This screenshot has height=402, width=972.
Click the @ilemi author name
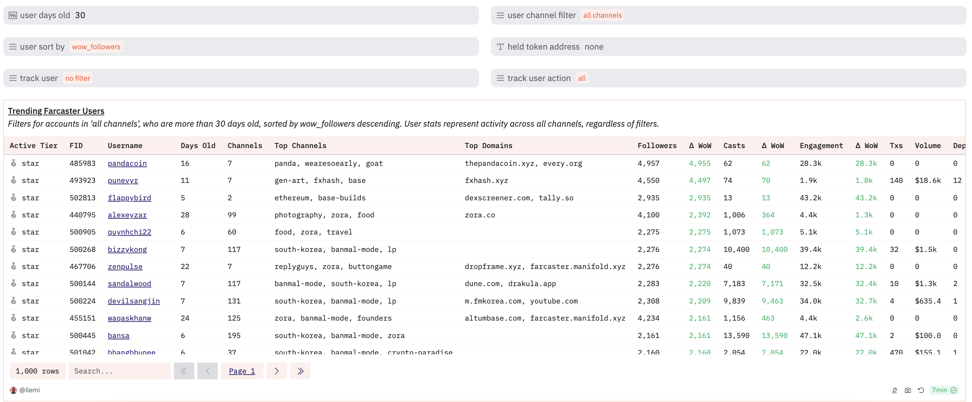[30, 390]
